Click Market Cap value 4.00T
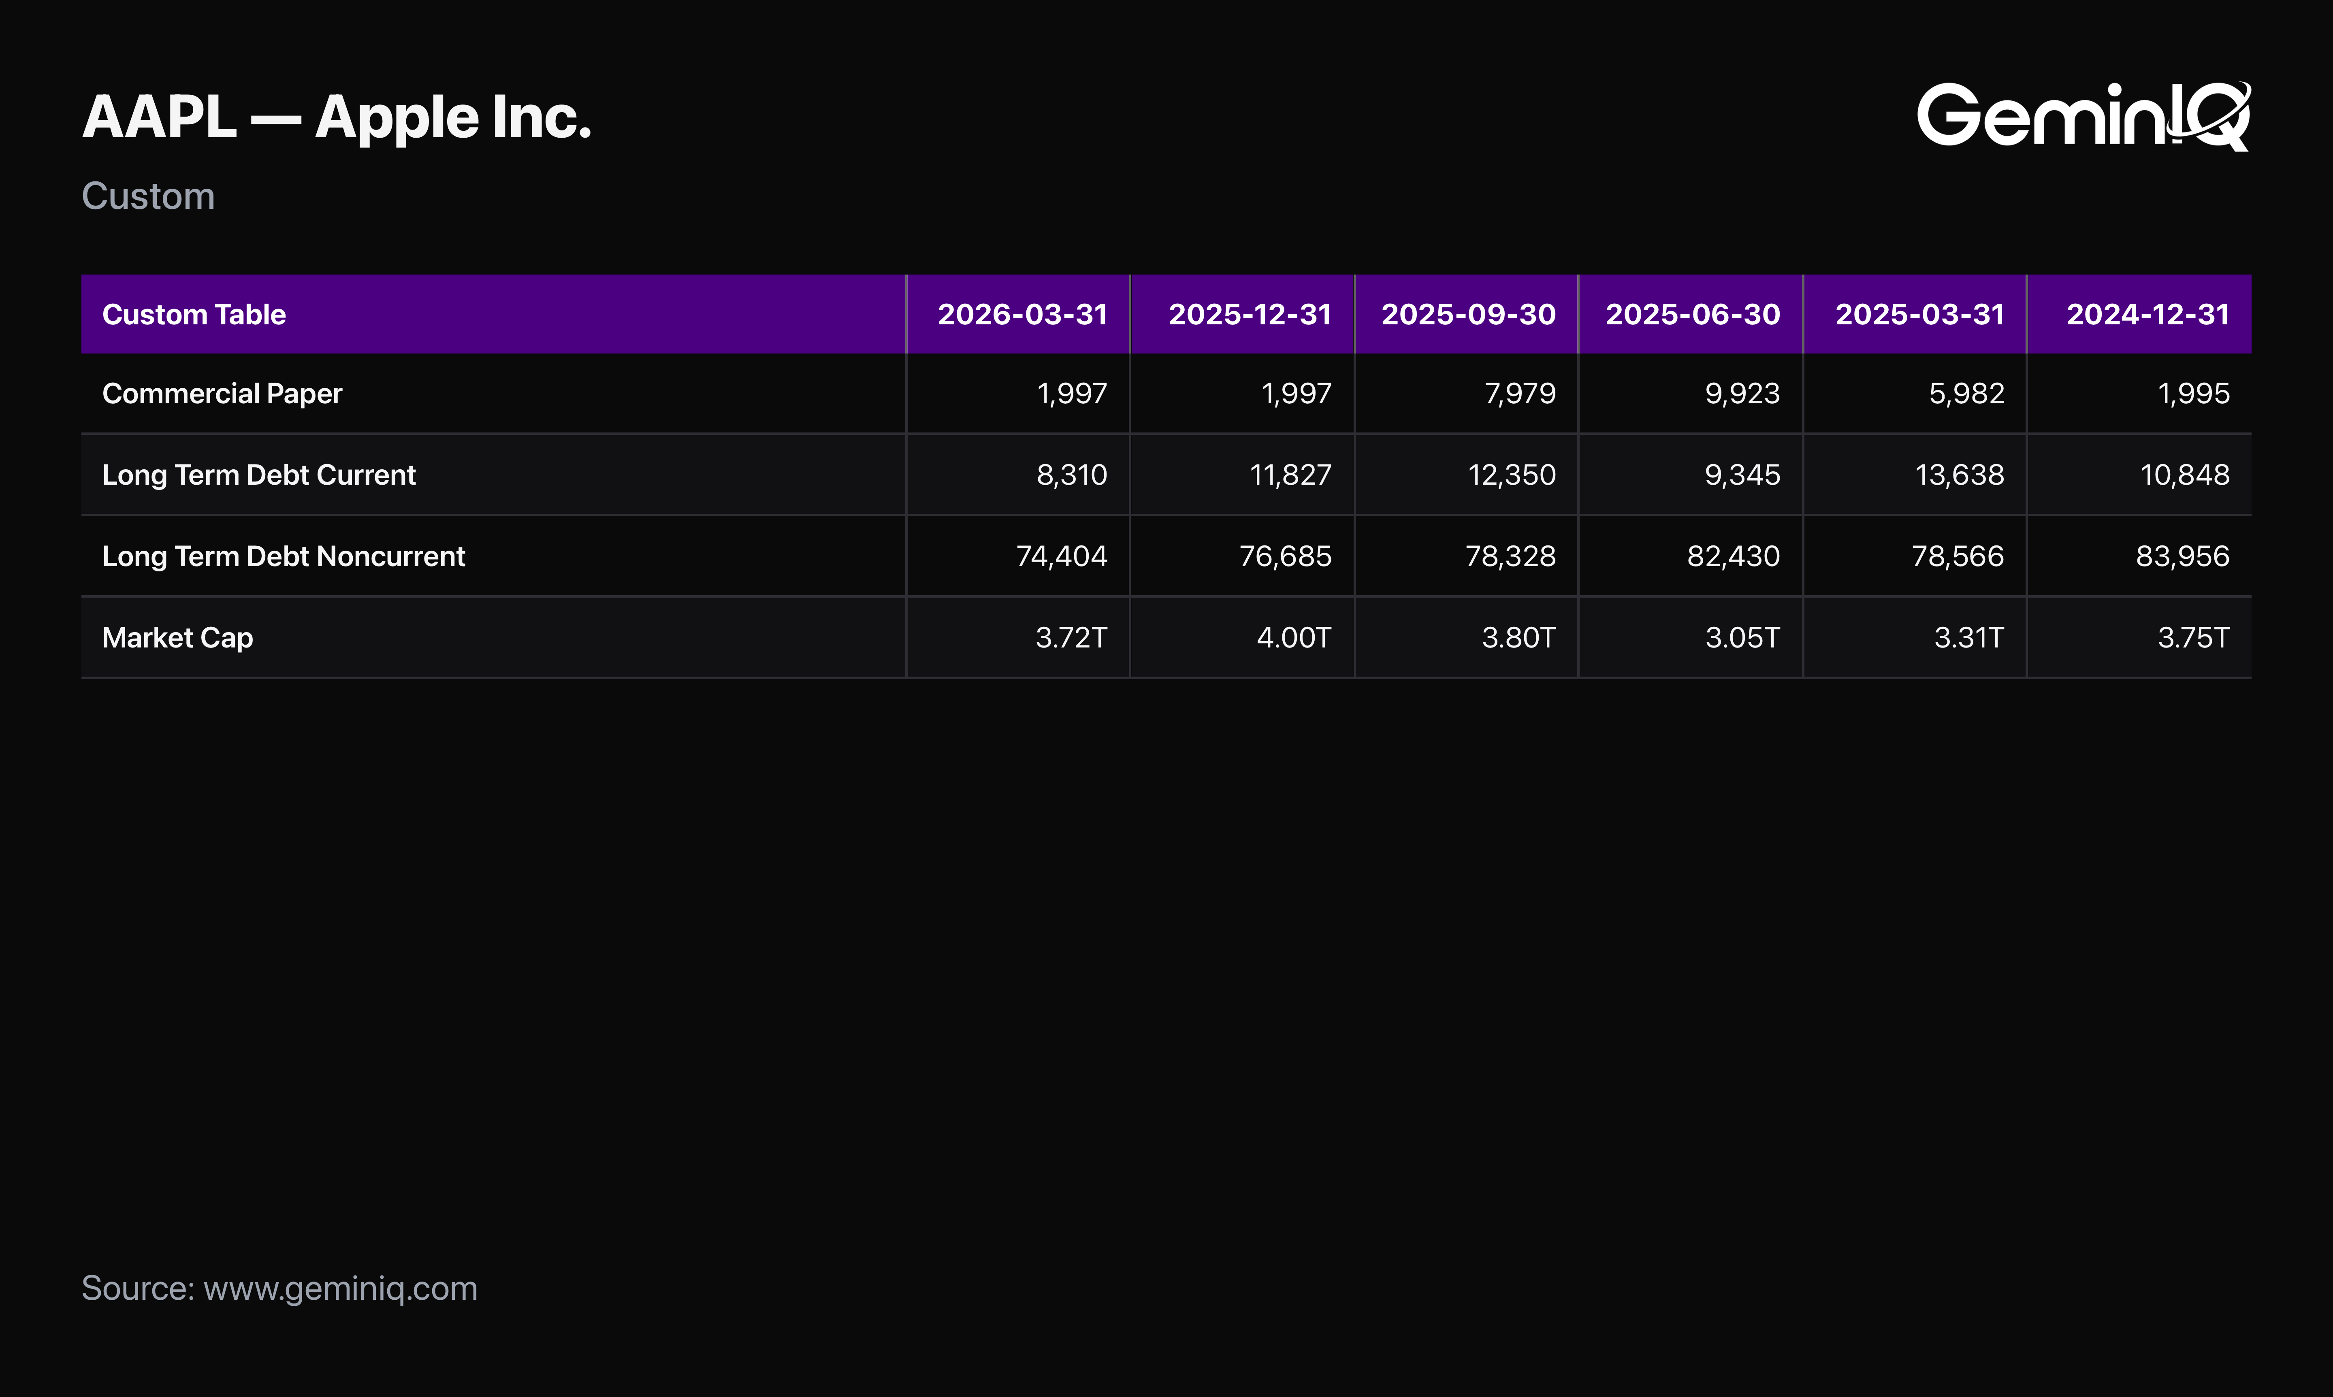 (x=1294, y=637)
